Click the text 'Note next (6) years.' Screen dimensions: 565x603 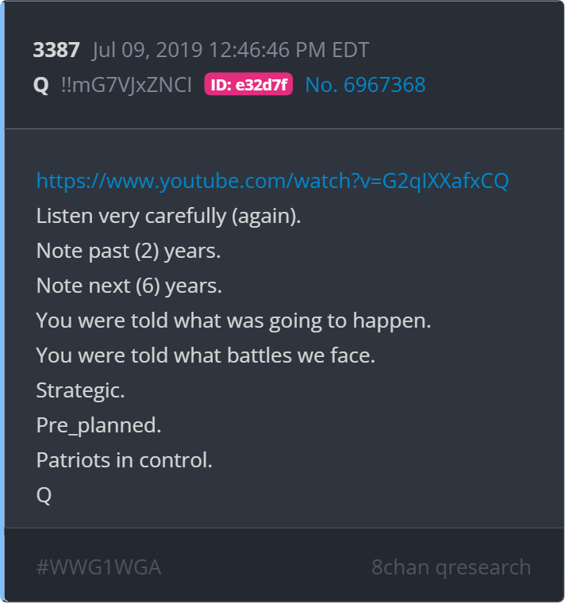tap(129, 286)
